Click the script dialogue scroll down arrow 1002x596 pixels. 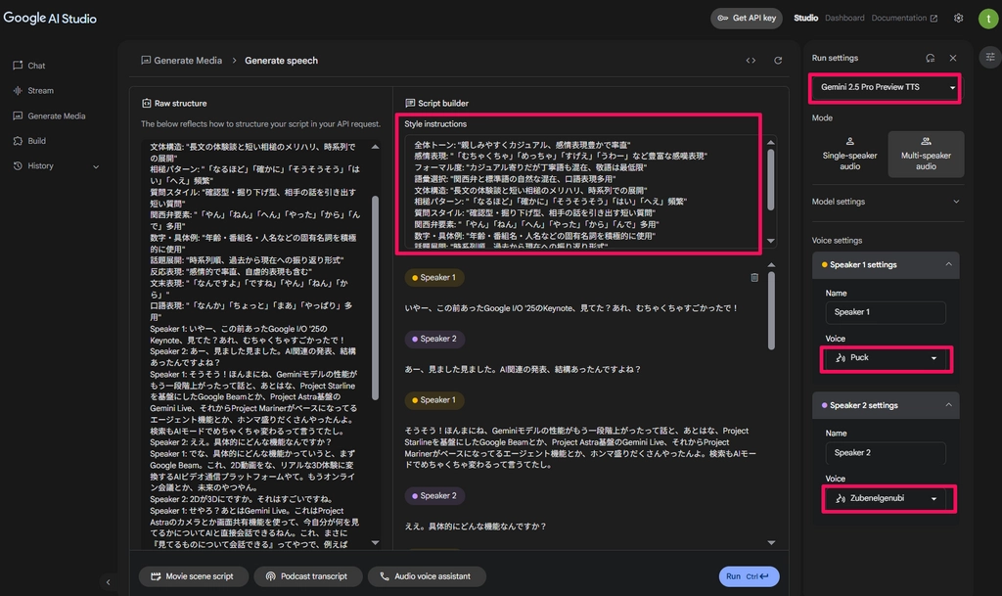tap(771, 542)
